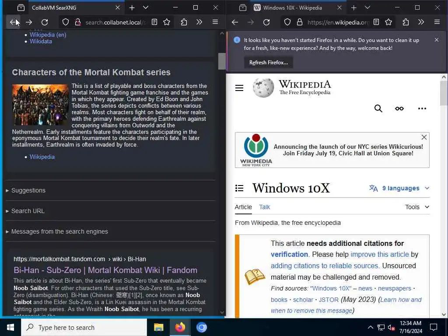448x336 pixels.
Task: Open Wikipedia appearance glasses icon
Action: pyautogui.click(x=399, y=108)
